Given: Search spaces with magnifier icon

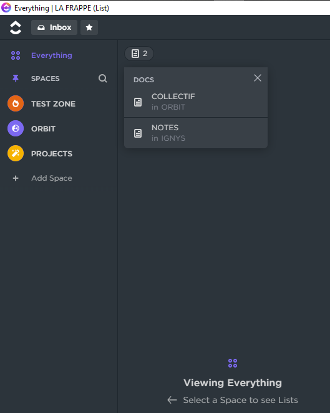Looking at the screenshot, I should pos(103,78).
